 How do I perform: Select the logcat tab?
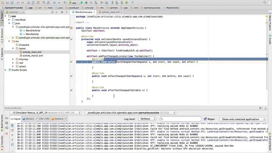coord(15,119)
